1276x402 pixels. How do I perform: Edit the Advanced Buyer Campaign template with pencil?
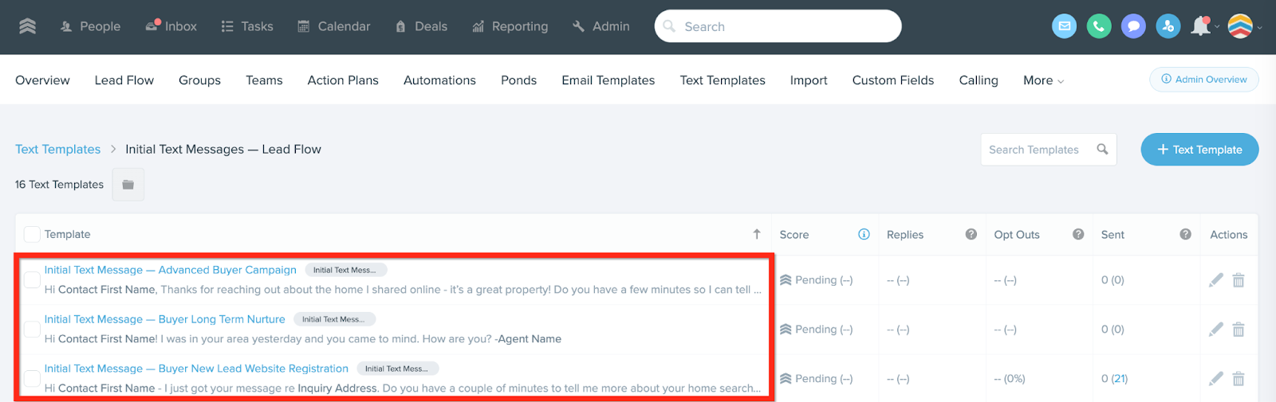point(1215,280)
